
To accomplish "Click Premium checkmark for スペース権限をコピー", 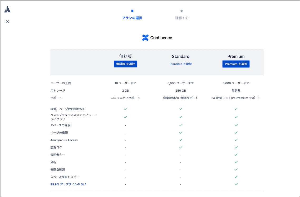I will [x=236, y=177].
